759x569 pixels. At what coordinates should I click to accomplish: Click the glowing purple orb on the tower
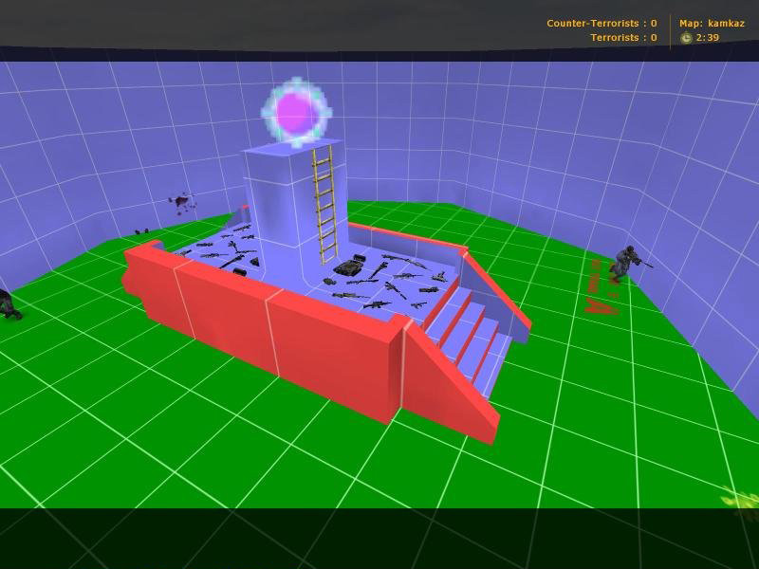pyautogui.click(x=297, y=112)
